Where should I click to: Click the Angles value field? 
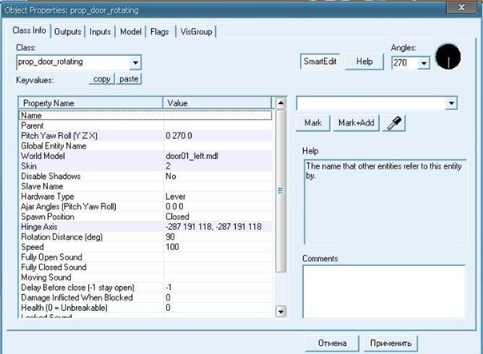coord(405,63)
